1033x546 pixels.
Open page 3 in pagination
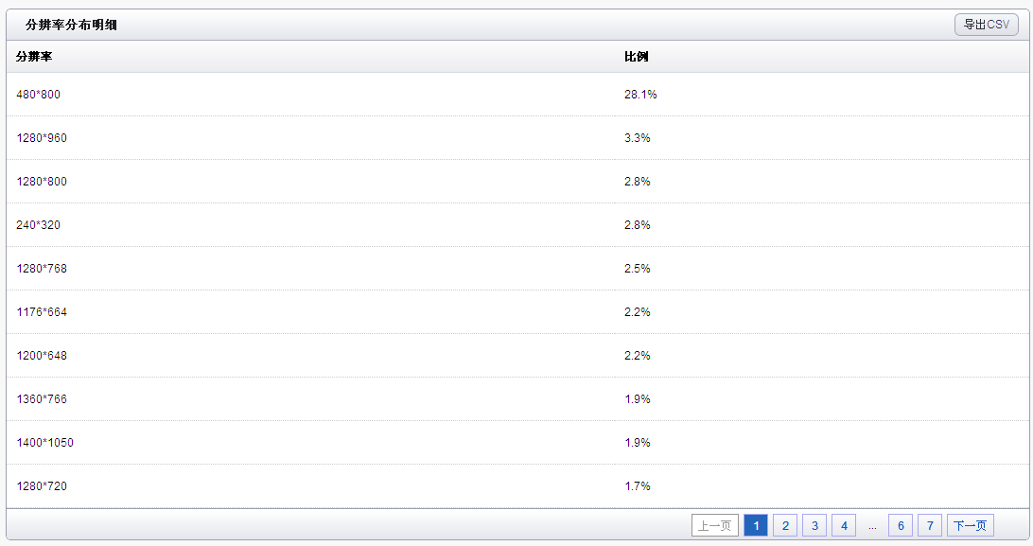click(814, 525)
